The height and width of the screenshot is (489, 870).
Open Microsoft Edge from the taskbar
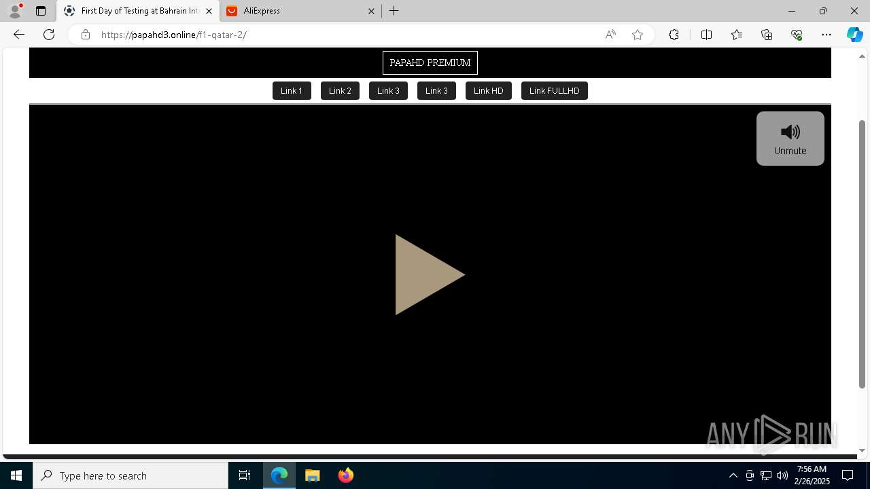[x=279, y=475]
